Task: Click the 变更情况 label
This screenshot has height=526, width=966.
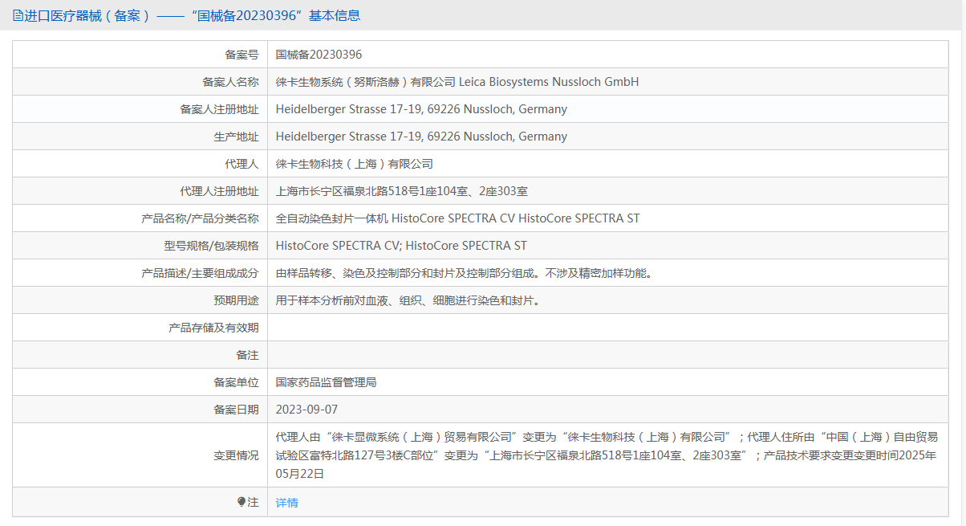Action: (236, 455)
